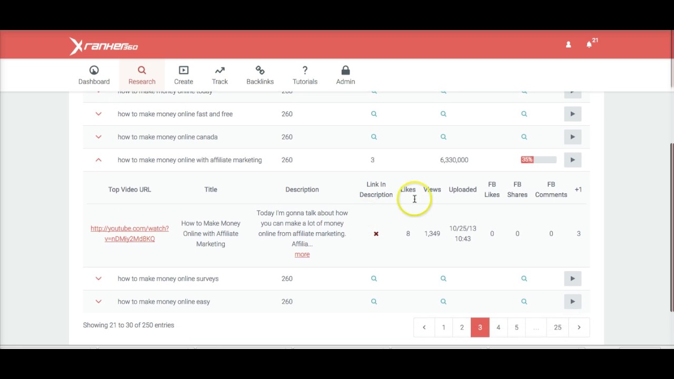This screenshot has width=674, height=379.
Task: Open the Admin section
Action: (345, 75)
